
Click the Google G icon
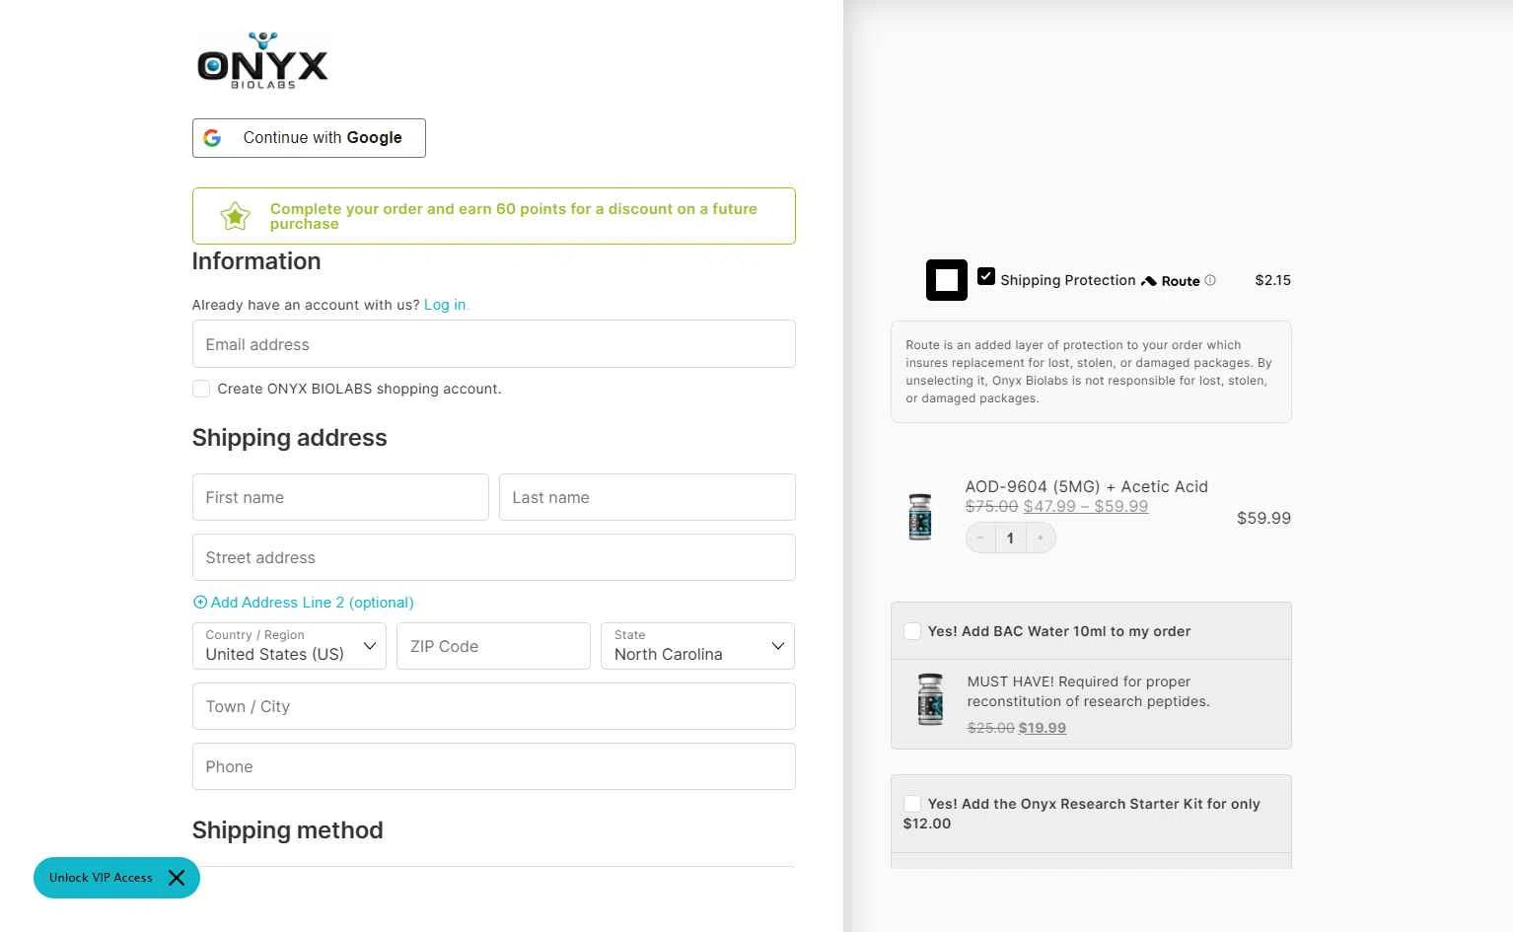tap(212, 138)
